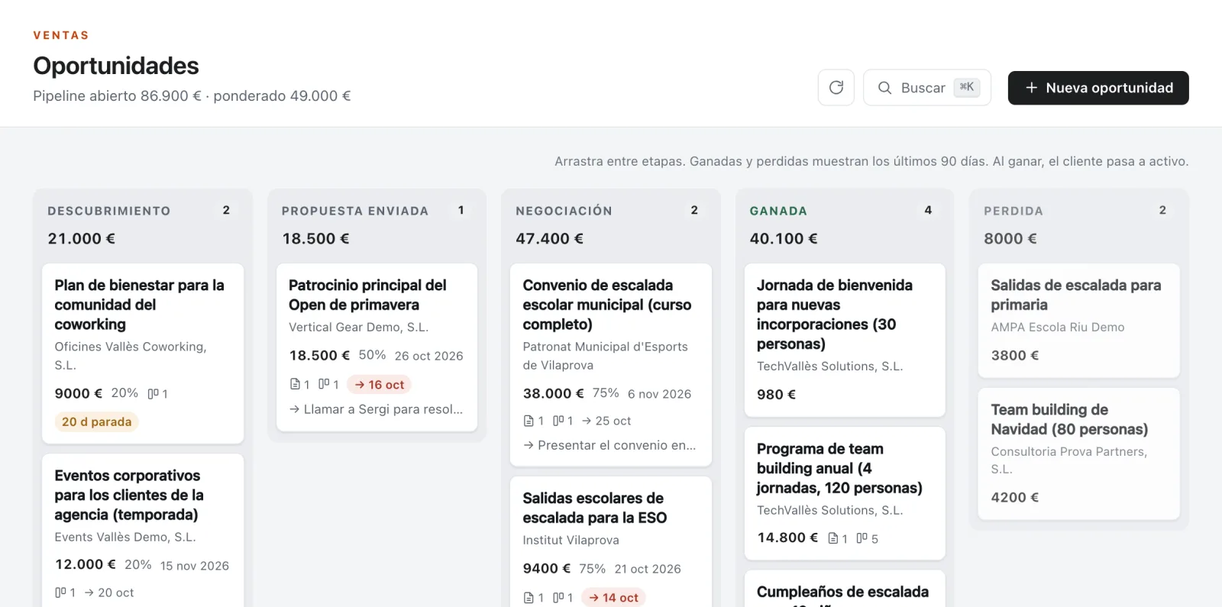Viewport: 1222px width, 607px height.
Task: Click the Llamar a Sergi next-action text
Action: tap(376, 409)
